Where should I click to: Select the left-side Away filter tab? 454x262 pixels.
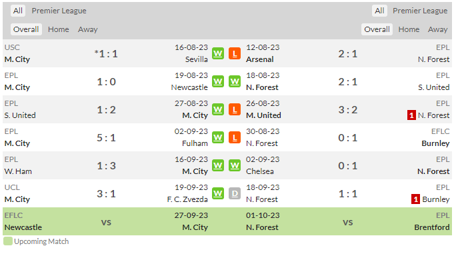[88, 29]
